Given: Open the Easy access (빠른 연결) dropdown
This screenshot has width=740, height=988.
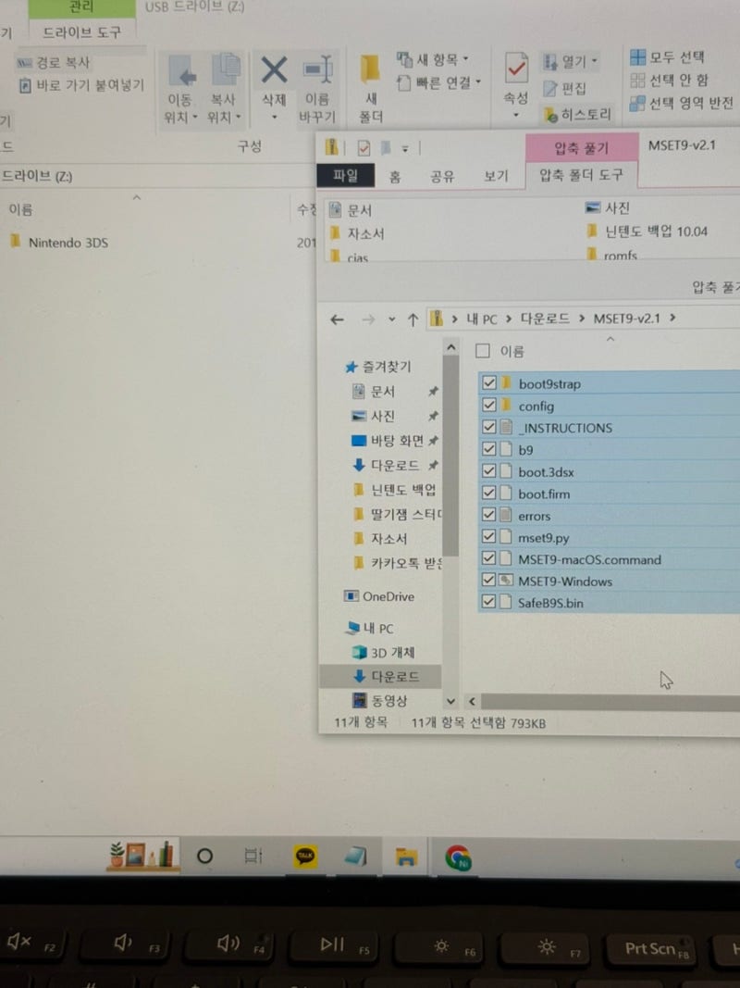Looking at the screenshot, I should pyautogui.click(x=438, y=81).
